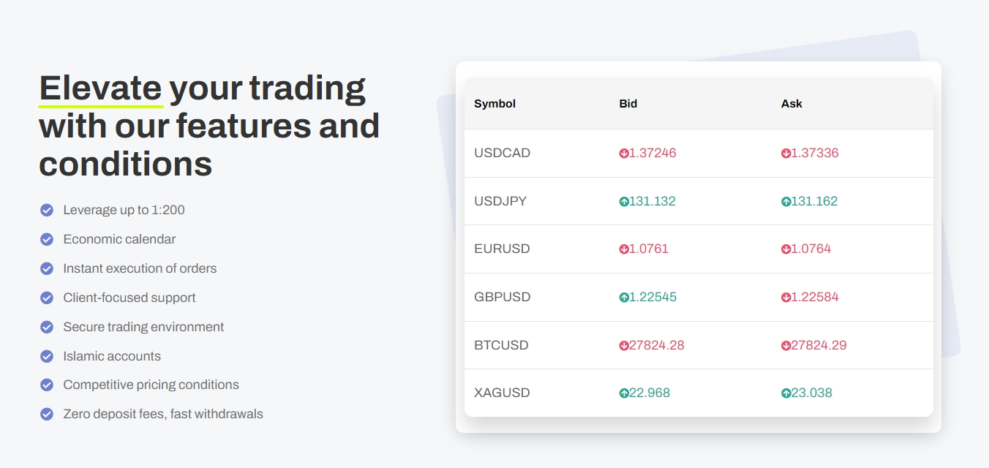989x468 pixels.
Task: Select the XAGUSD symbol label
Action: [x=502, y=393]
